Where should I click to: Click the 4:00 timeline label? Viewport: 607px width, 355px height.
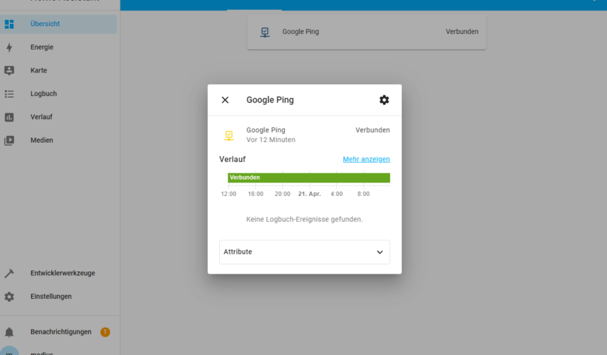336,194
